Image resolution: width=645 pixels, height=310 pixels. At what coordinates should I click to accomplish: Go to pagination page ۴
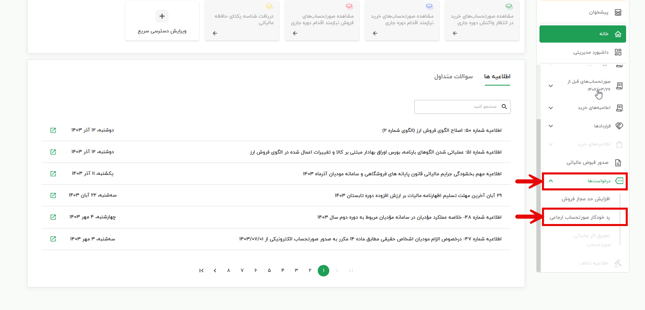283,270
